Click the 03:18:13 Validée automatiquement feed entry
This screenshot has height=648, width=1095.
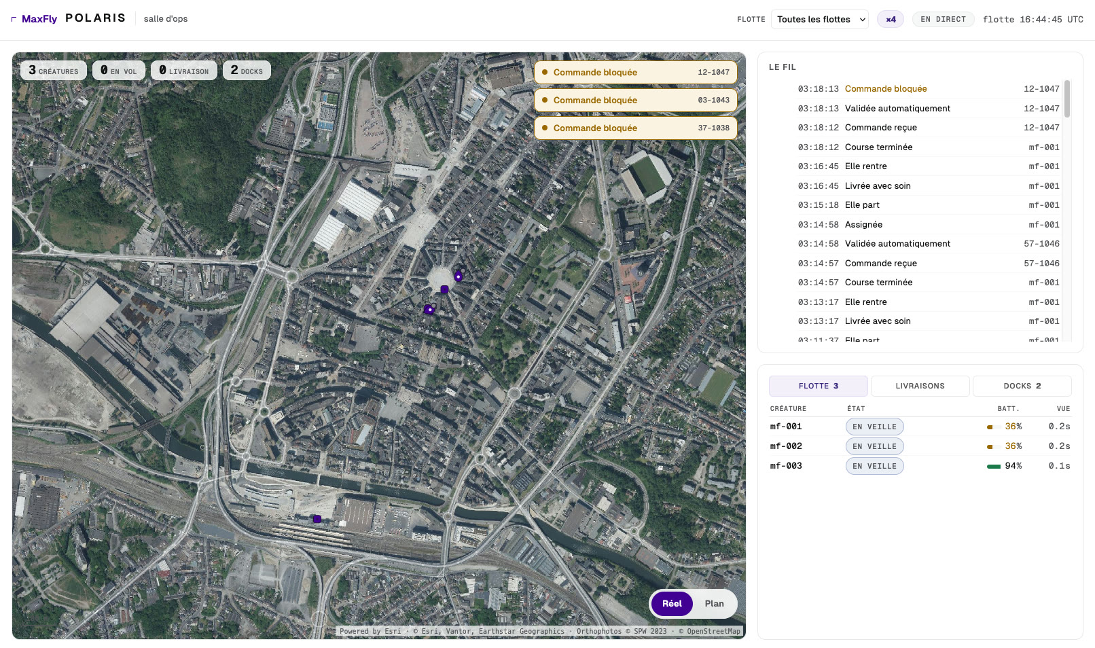coord(928,109)
